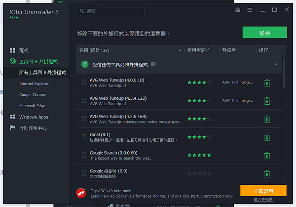The height and width of the screenshot is (207, 296).
Task: Focus the 搜尋 search input field
Action: (x=111, y=11)
